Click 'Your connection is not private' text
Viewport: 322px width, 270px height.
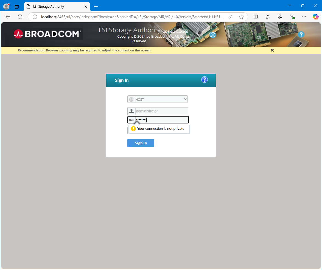coord(161,129)
